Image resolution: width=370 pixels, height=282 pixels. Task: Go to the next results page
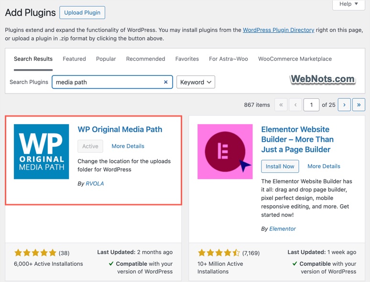click(344, 104)
